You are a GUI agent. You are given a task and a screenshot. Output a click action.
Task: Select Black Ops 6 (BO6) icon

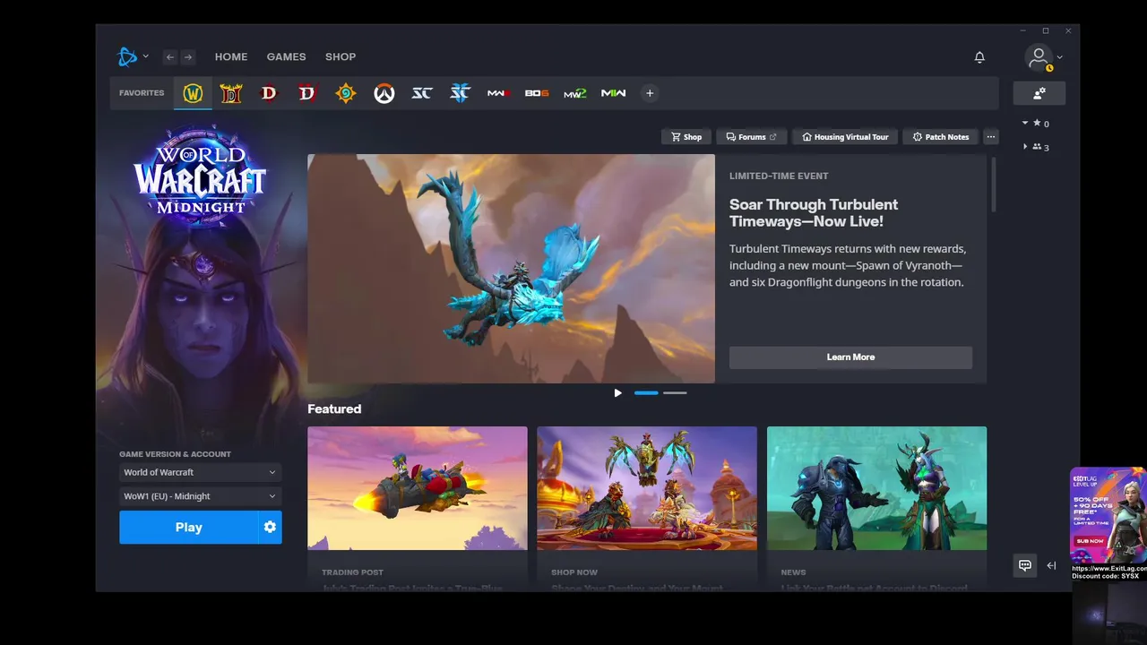click(x=537, y=93)
